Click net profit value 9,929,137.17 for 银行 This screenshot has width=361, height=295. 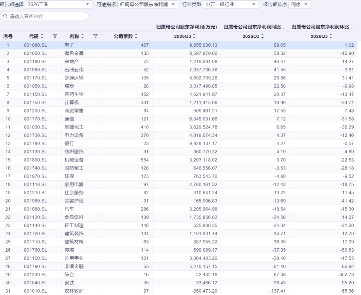(x=203, y=143)
